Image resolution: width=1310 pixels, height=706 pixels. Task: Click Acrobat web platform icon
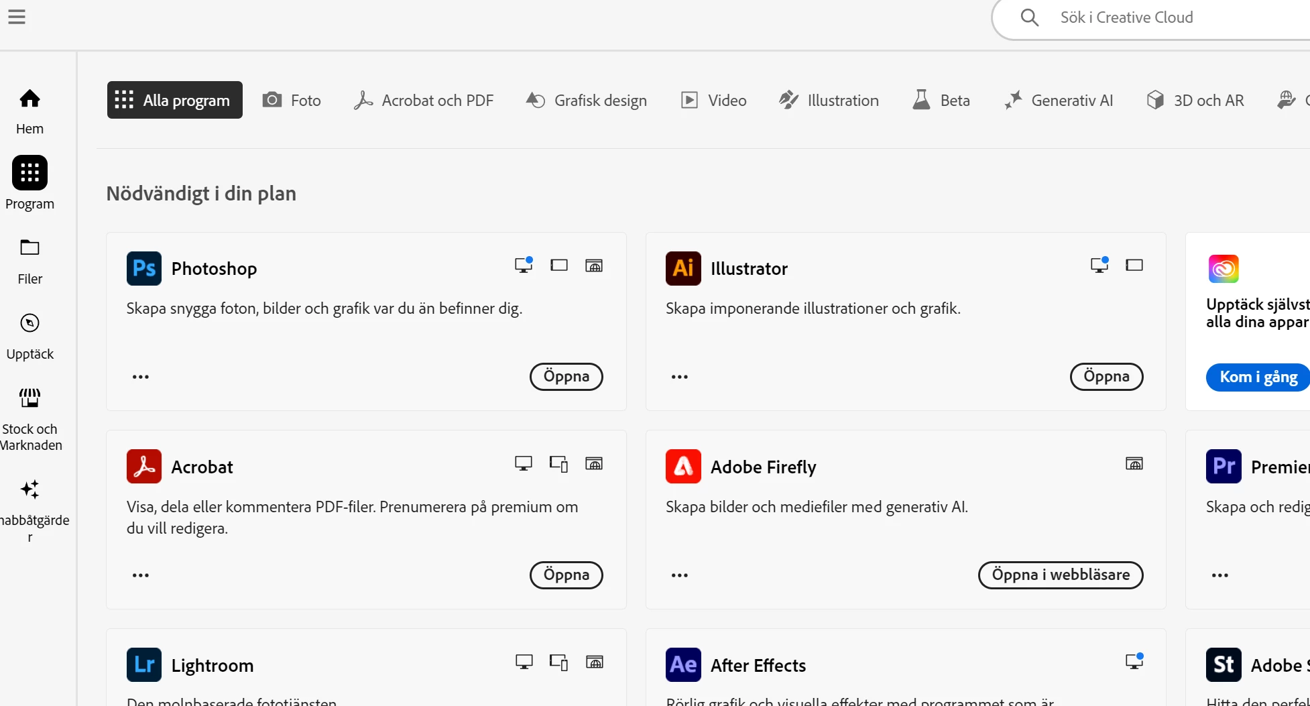(x=594, y=463)
